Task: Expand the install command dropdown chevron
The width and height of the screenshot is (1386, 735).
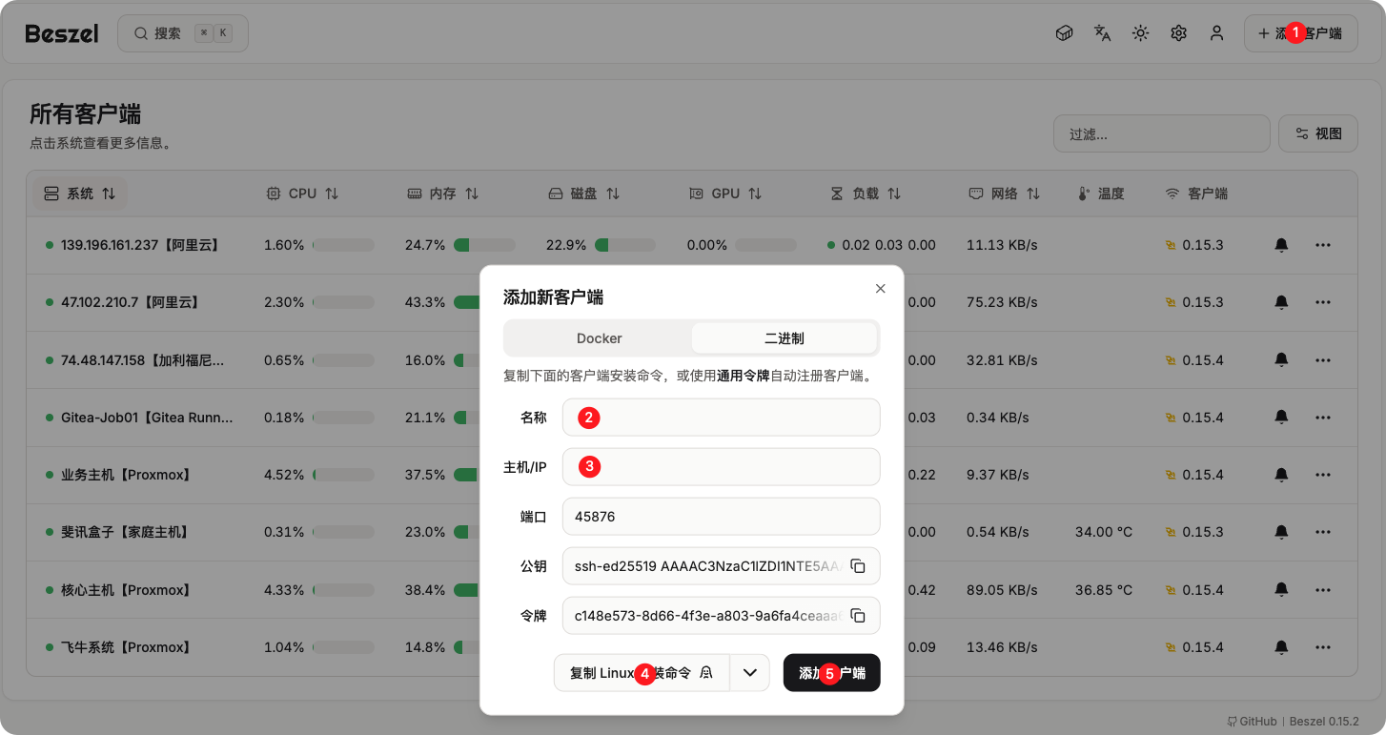Action: coord(750,673)
